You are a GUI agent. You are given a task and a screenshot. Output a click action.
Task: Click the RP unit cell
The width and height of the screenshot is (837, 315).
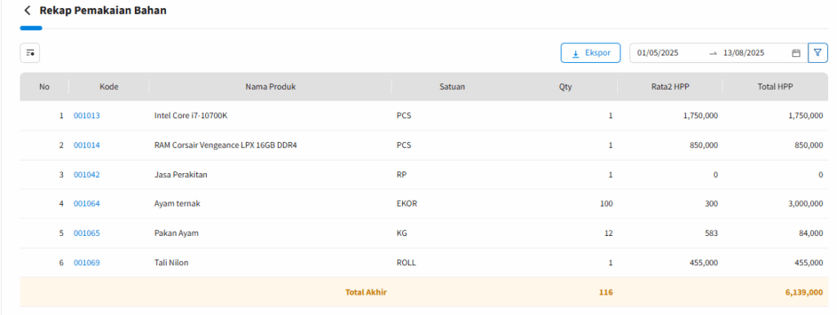coord(401,175)
